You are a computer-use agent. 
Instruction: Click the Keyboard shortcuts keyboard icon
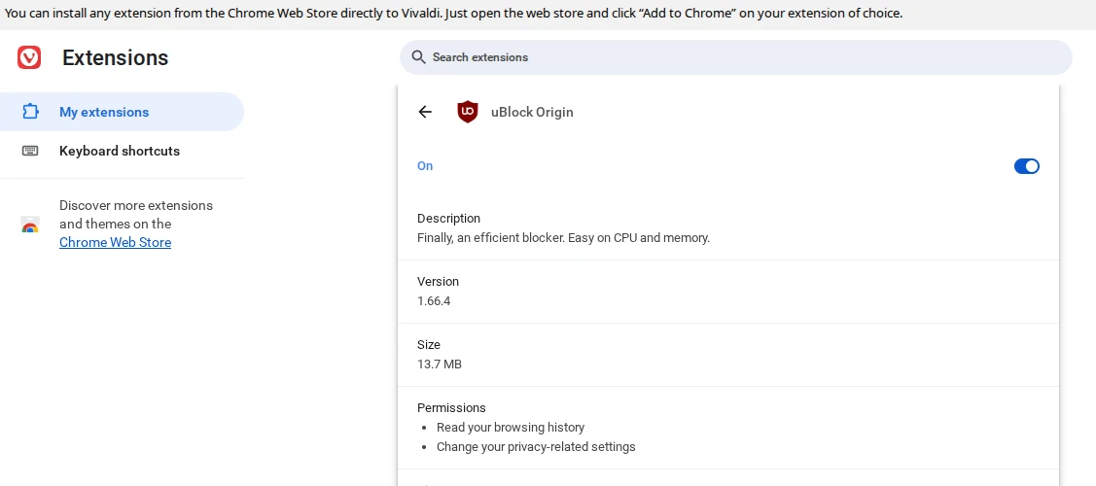30,151
